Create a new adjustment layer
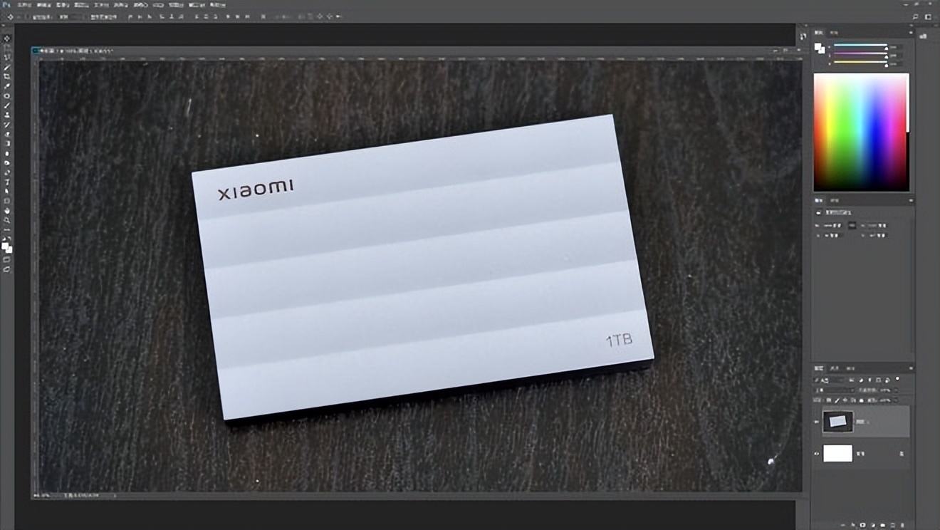The image size is (940, 530). pyautogui.click(x=872, y=525)
